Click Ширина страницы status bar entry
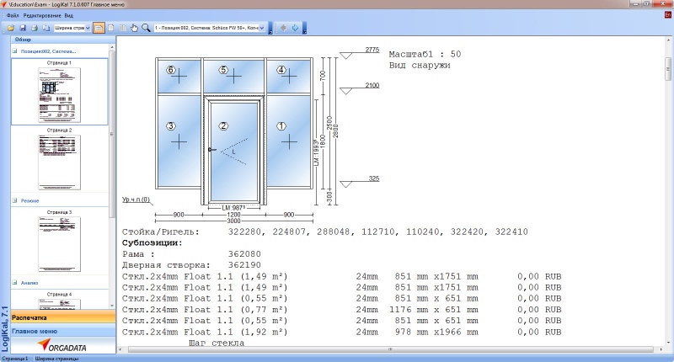Screen dimensions: 674x362 tap(56, 358)
